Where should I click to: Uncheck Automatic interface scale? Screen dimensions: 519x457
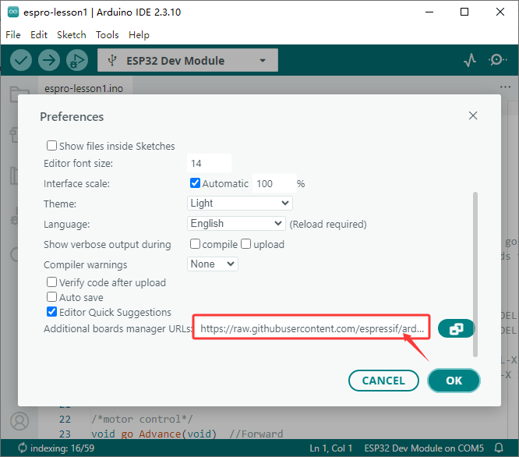(x=195, y=182)
